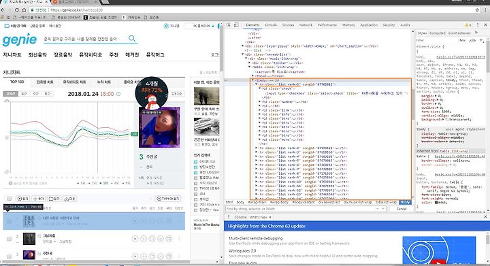Expand the thead node

coord(252,76)
